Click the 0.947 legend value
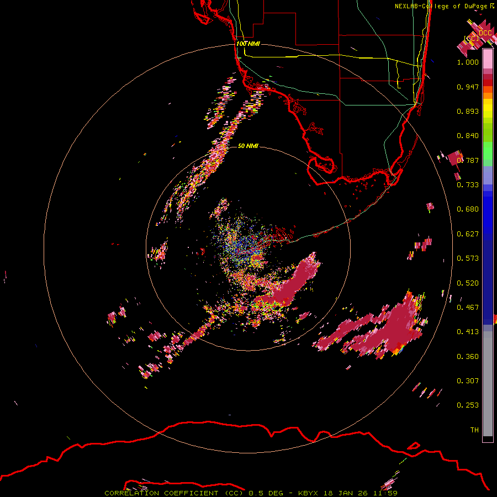Image resolution: width=497 pixels, height=497 pixels. pos(468,87)
